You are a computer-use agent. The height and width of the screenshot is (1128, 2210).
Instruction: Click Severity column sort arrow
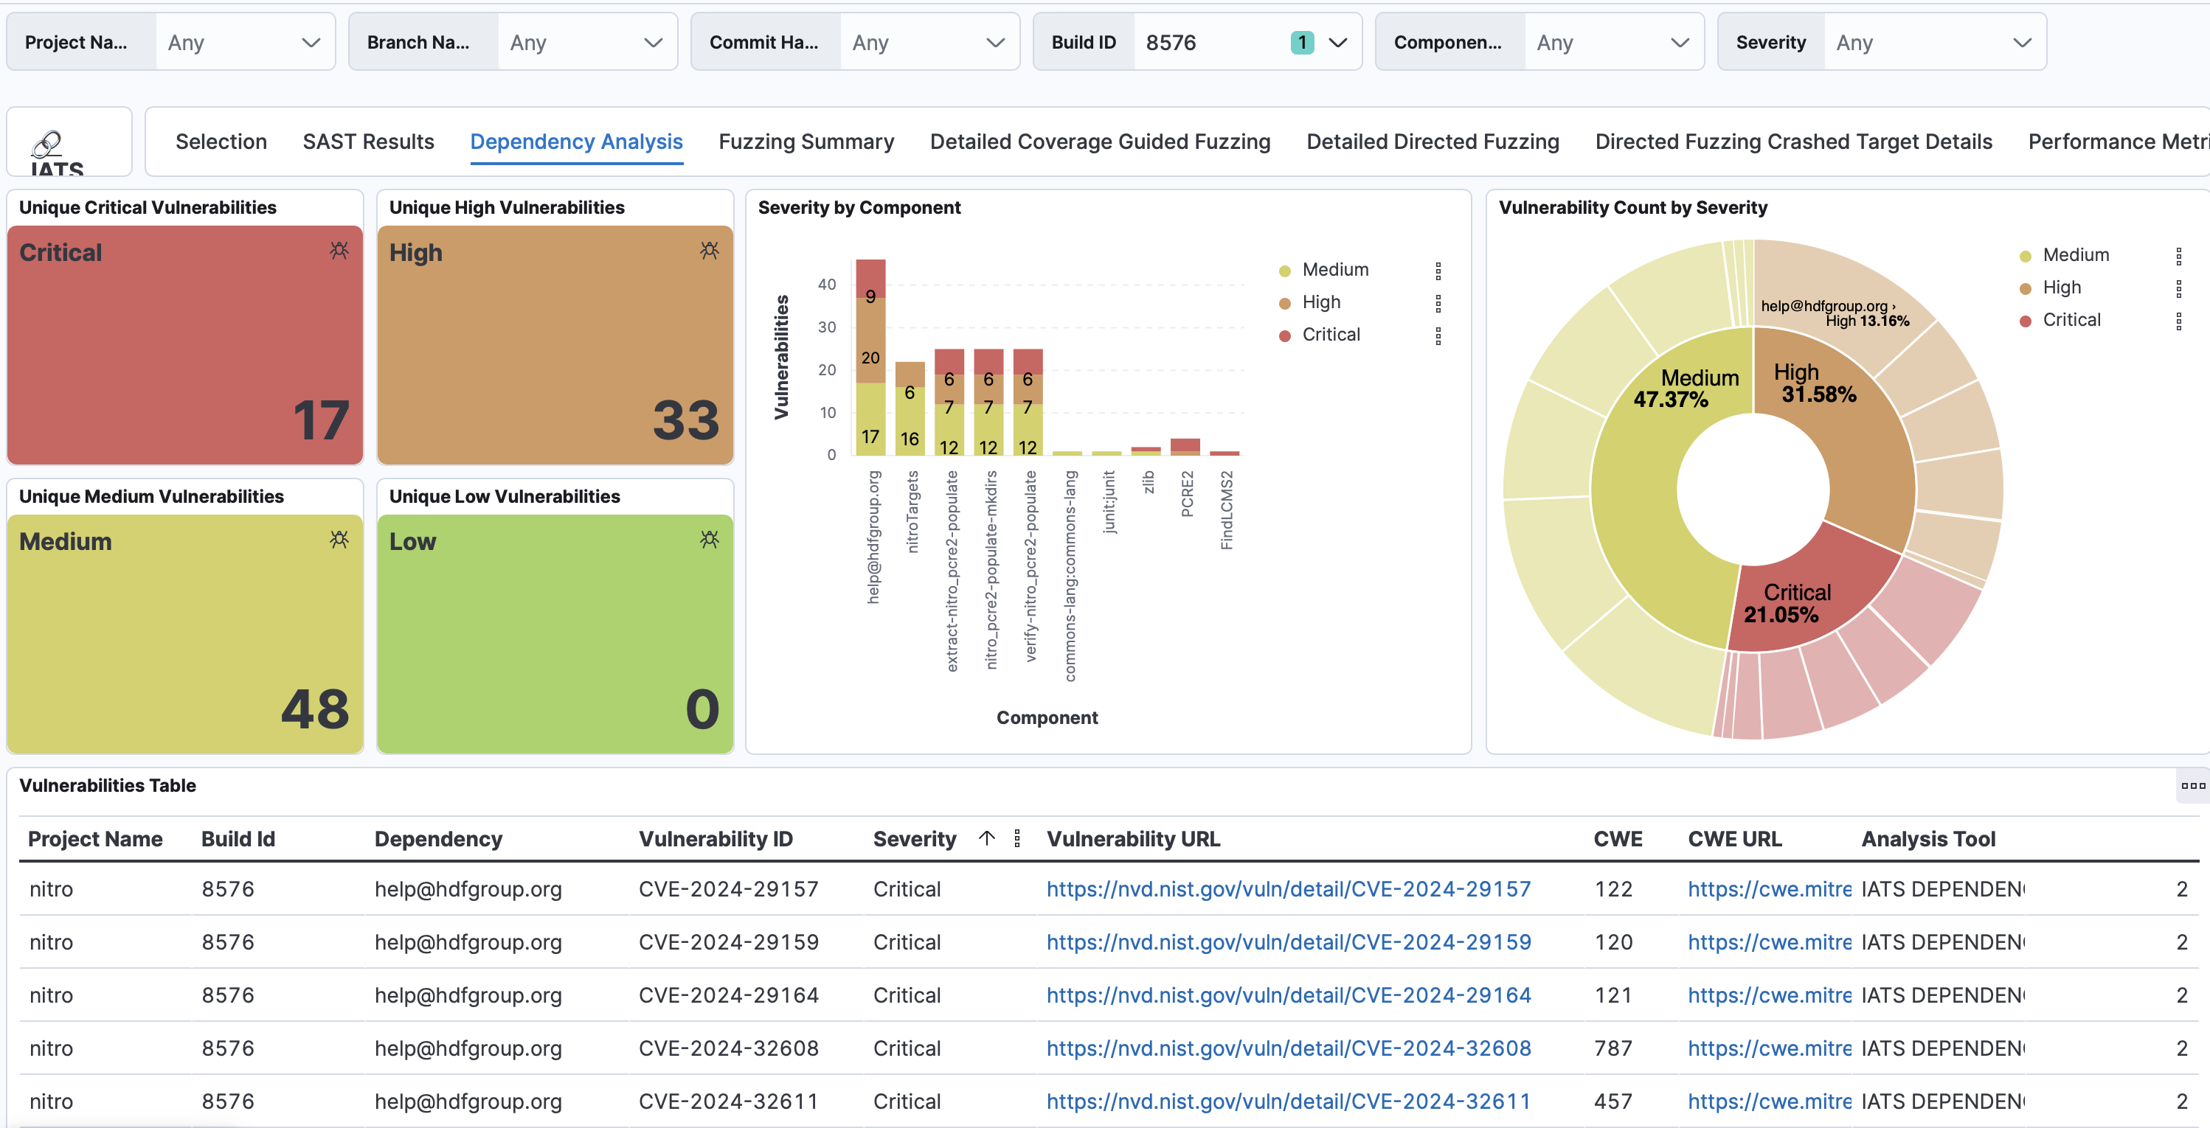pos(987,838)
